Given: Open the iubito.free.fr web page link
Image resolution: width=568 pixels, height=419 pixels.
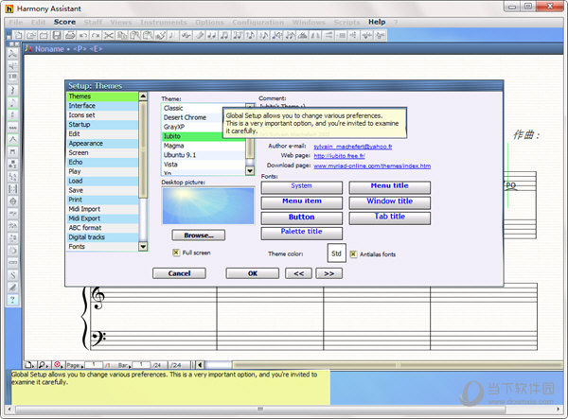Looking at the screenshot, I should (340, 156).
